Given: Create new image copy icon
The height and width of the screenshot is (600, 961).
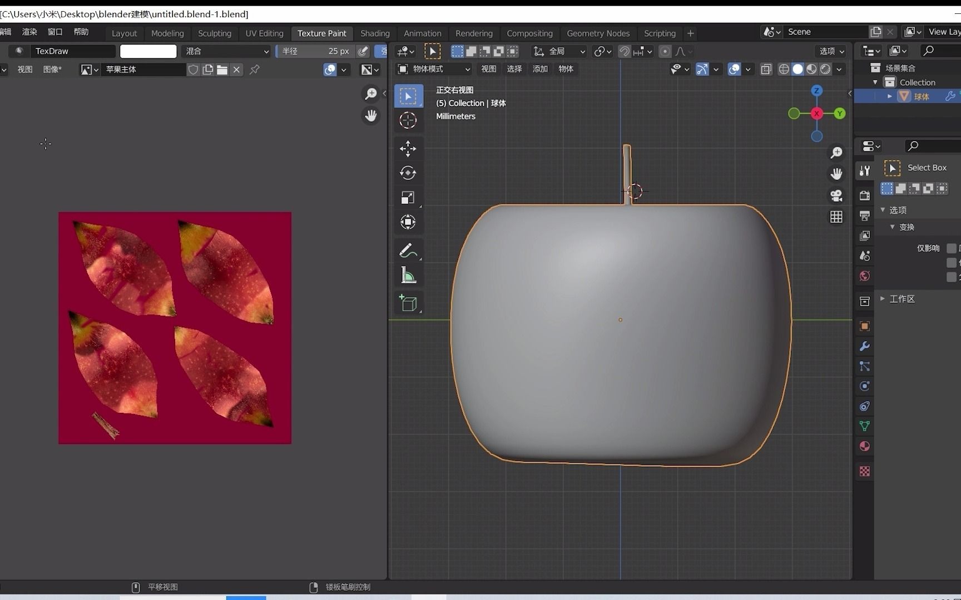Looking at the screenshot, I should coord(208,69).
